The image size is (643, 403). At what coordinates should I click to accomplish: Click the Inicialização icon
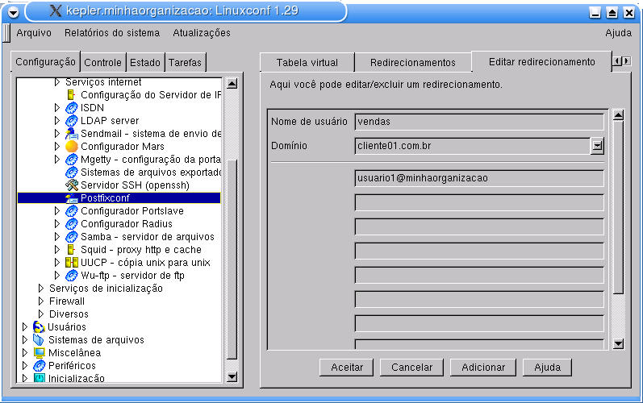40,378
